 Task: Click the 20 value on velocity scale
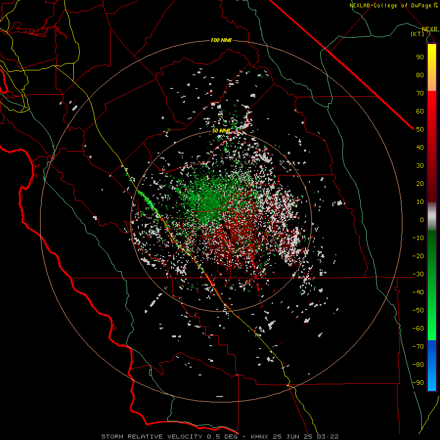(420, 184)
